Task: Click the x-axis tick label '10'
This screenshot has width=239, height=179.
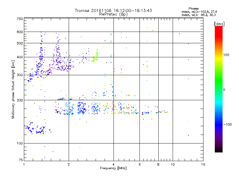Action: pyautogui.click(x=173, y=164)
